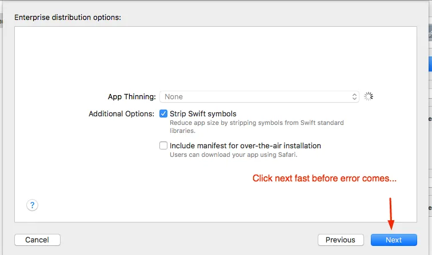Click the 'Include manifest for over-the-air installation' label text
This screenshot has width=432, height=255.
pyautogui.click(x=245, y=145)
